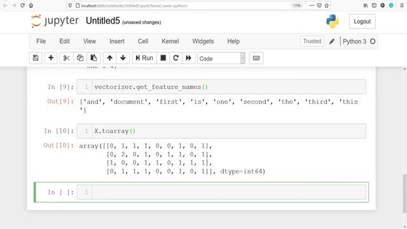Open the Widgets menu

point(203,41)
